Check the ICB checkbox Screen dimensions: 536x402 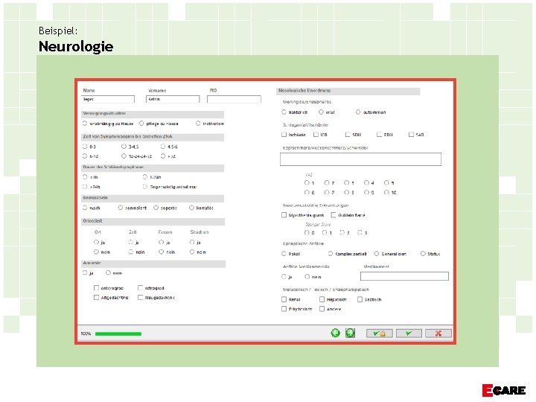tap(316, 135)
